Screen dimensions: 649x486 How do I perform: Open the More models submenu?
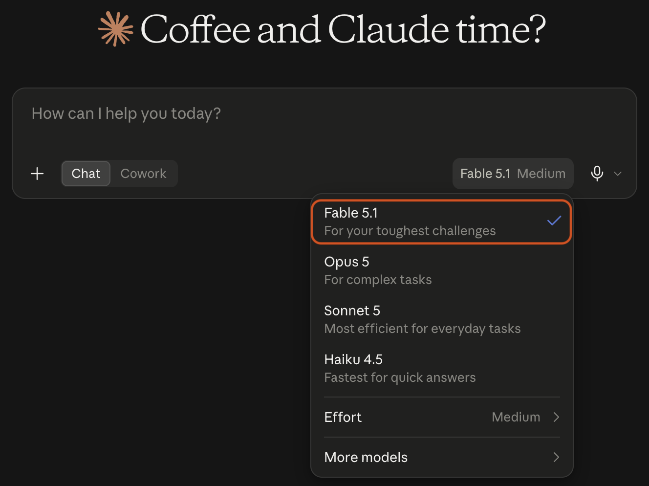click(x=441, y=457)
